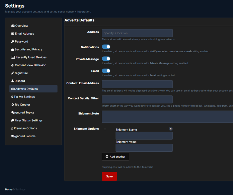Switch off the Email toggle
The height and width of the screenshot is (195, 233).
(x=106, y=71)
